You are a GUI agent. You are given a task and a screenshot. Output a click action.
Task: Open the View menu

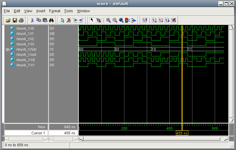coord(28,11)
